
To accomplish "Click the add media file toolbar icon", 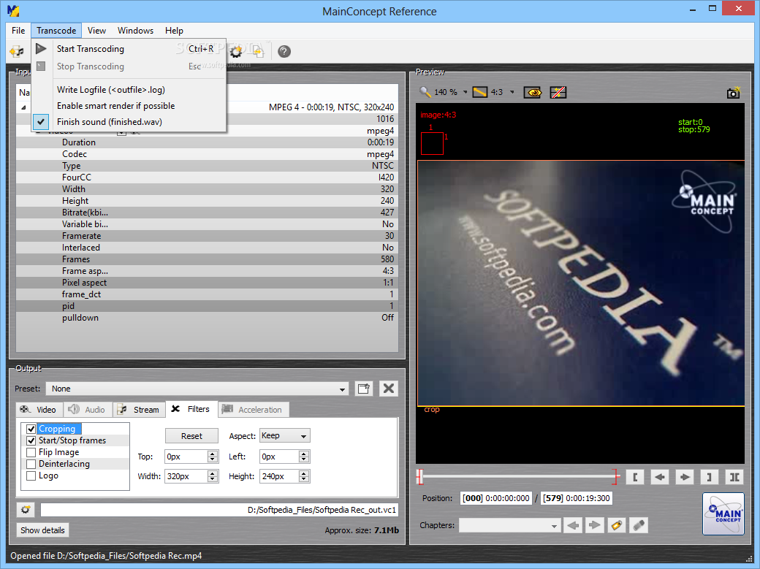I will (x=17, y=51).
